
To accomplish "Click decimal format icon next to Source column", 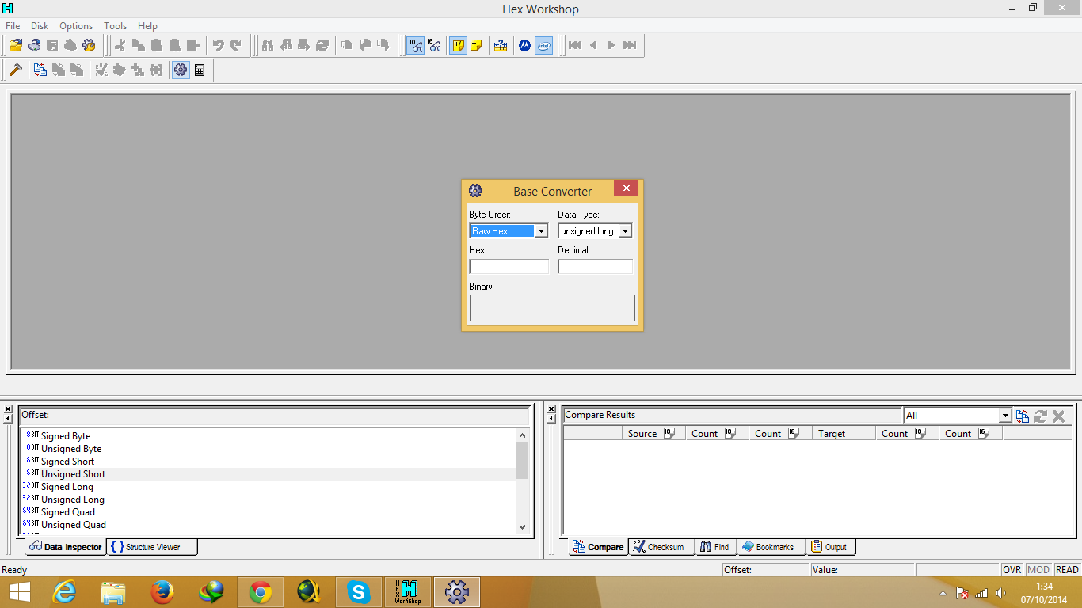I will click(x=669, y=433).
